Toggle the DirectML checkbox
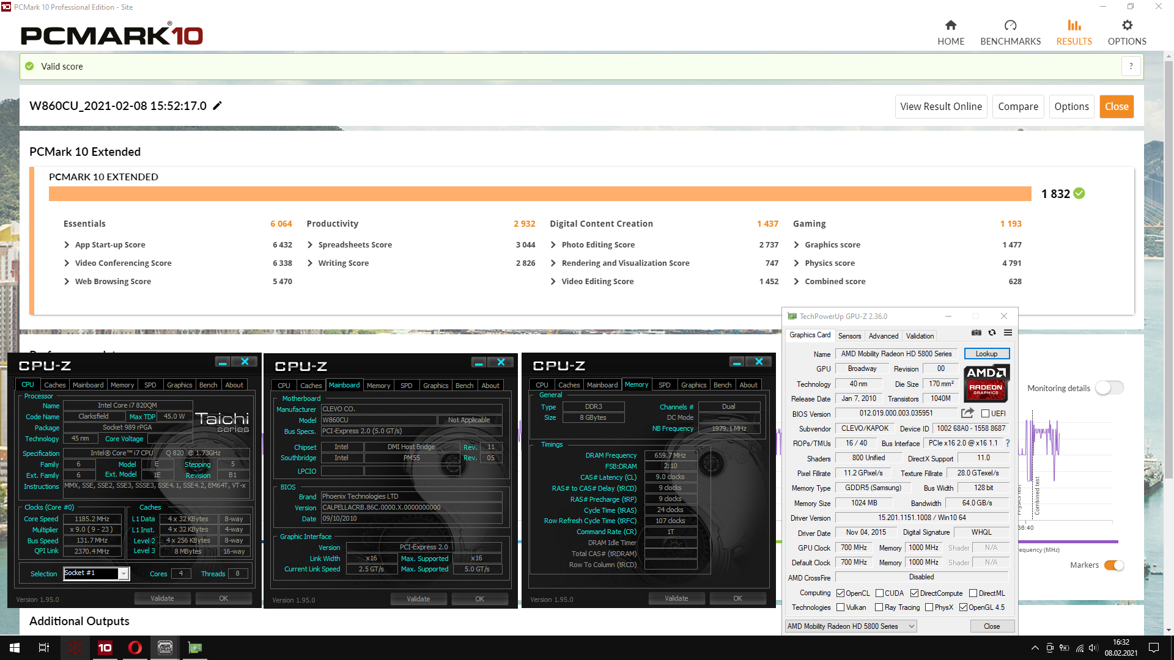This screenshot has height=660, width=1174. click(973, 593)
